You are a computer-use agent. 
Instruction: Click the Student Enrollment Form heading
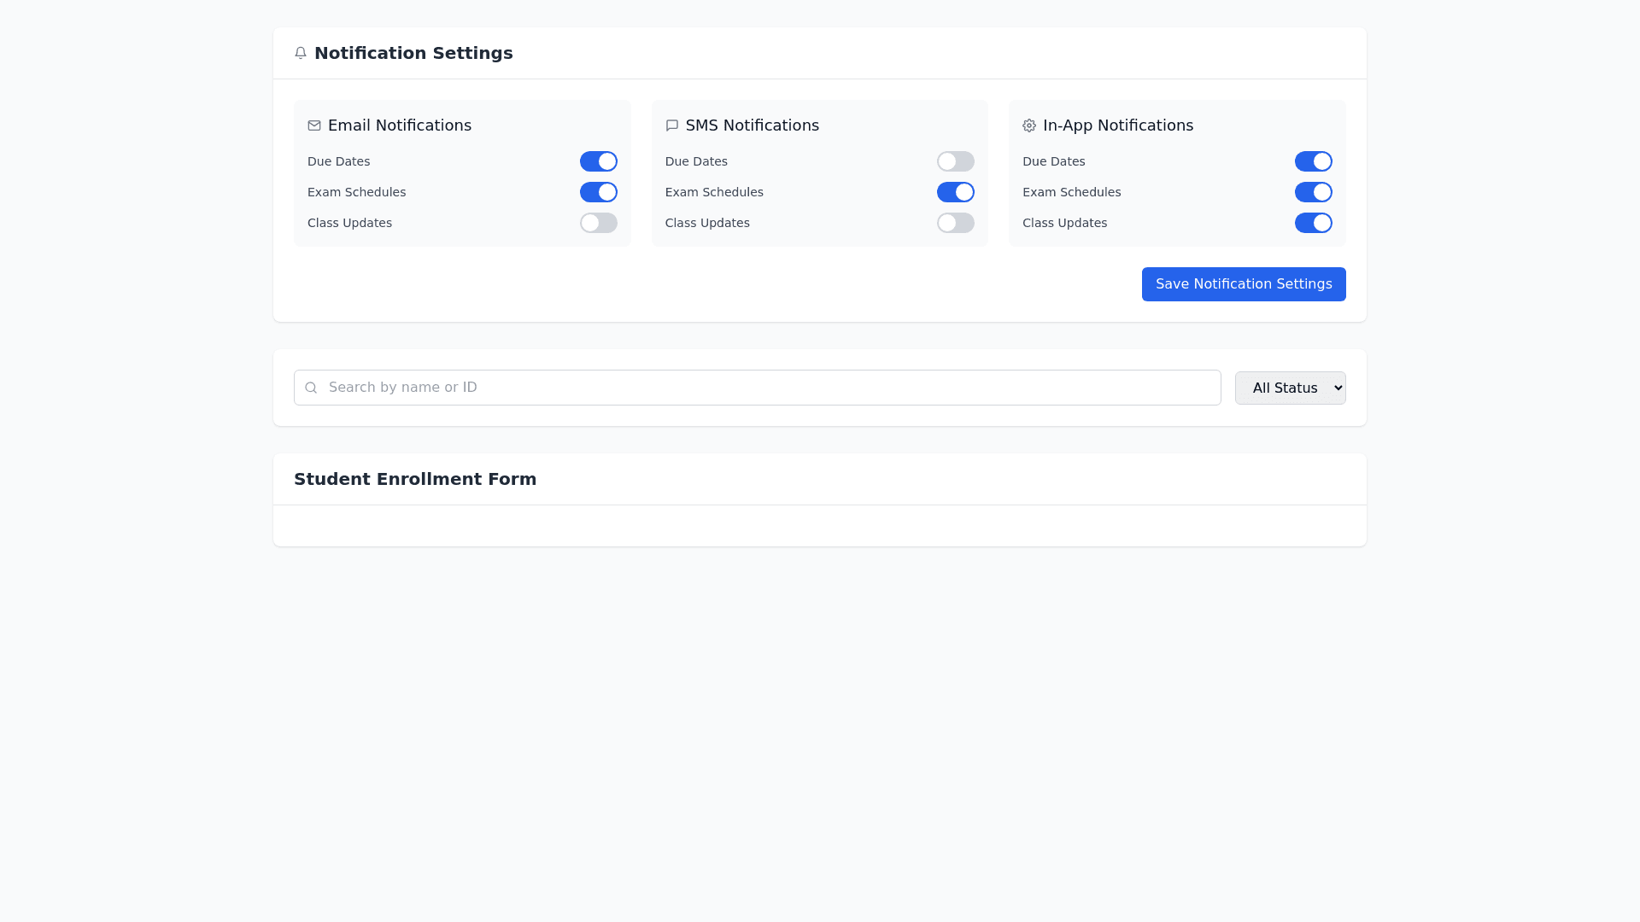(415, 479)
